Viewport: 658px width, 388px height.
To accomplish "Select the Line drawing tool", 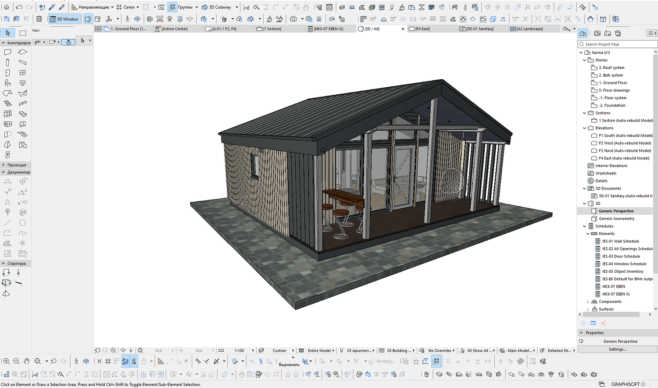I will [7, 223].
